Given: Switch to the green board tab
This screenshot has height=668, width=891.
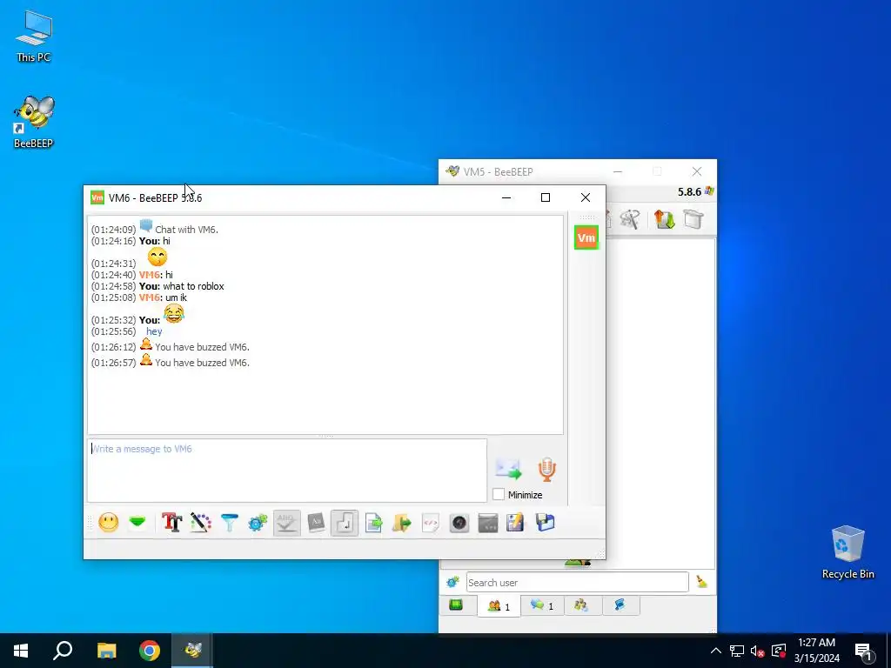Looking at the screenshot, I should click(456, 605).
